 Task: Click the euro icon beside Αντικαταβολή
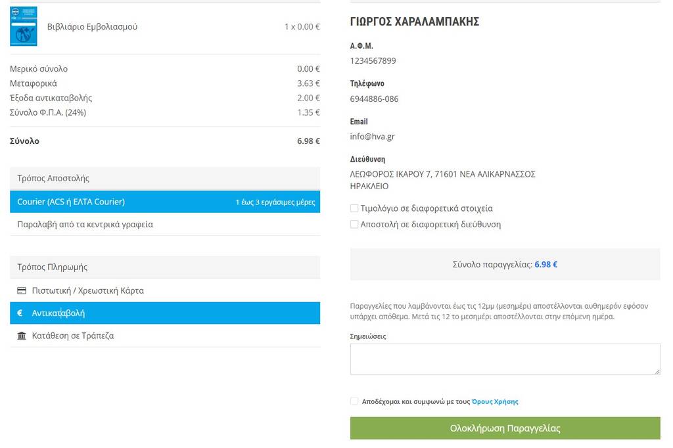pos(20,313)
